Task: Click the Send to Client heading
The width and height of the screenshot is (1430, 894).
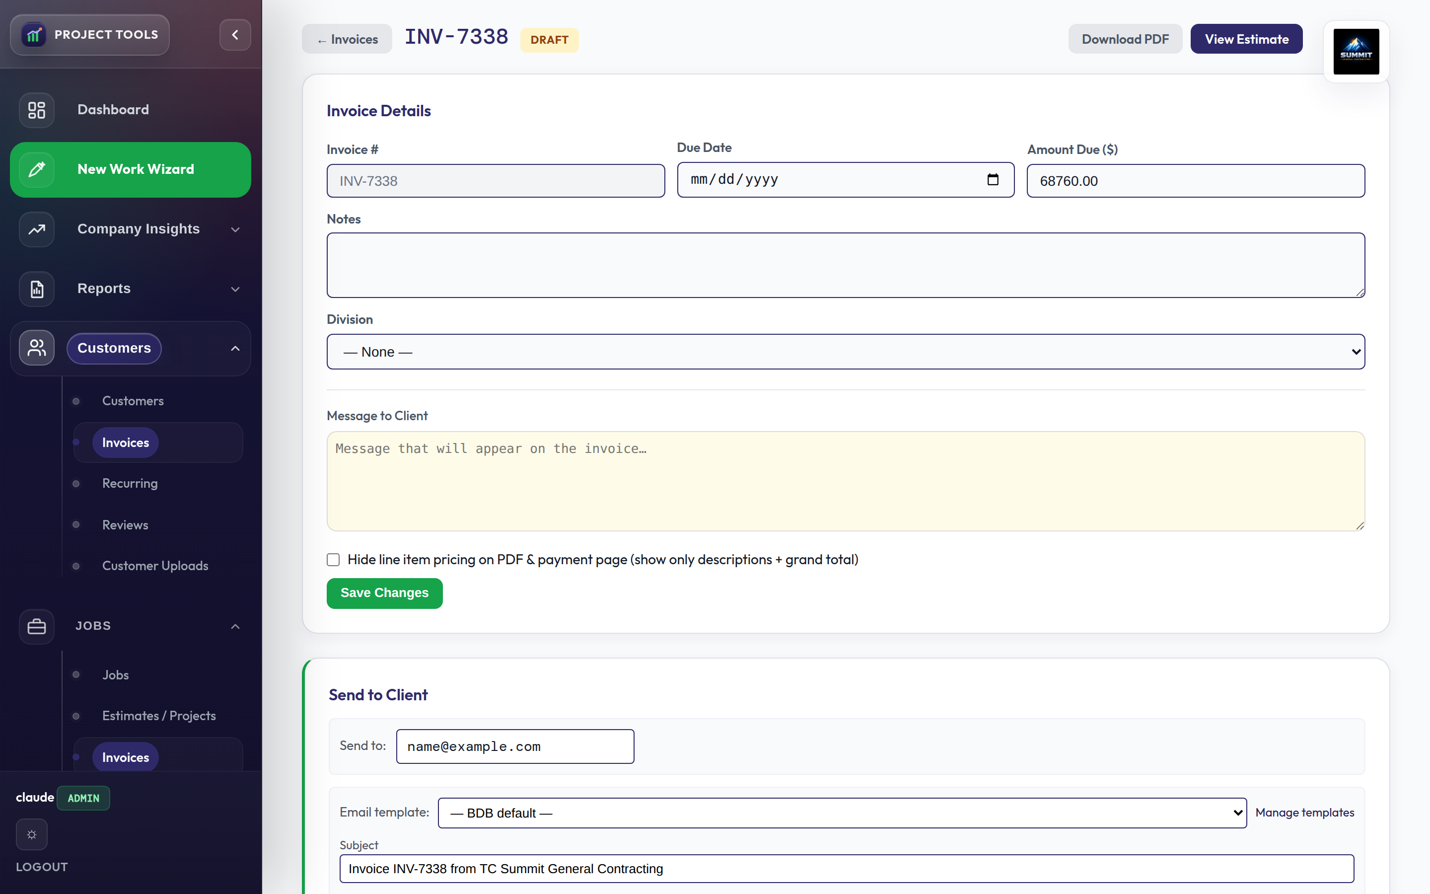Action: (378, 695)
